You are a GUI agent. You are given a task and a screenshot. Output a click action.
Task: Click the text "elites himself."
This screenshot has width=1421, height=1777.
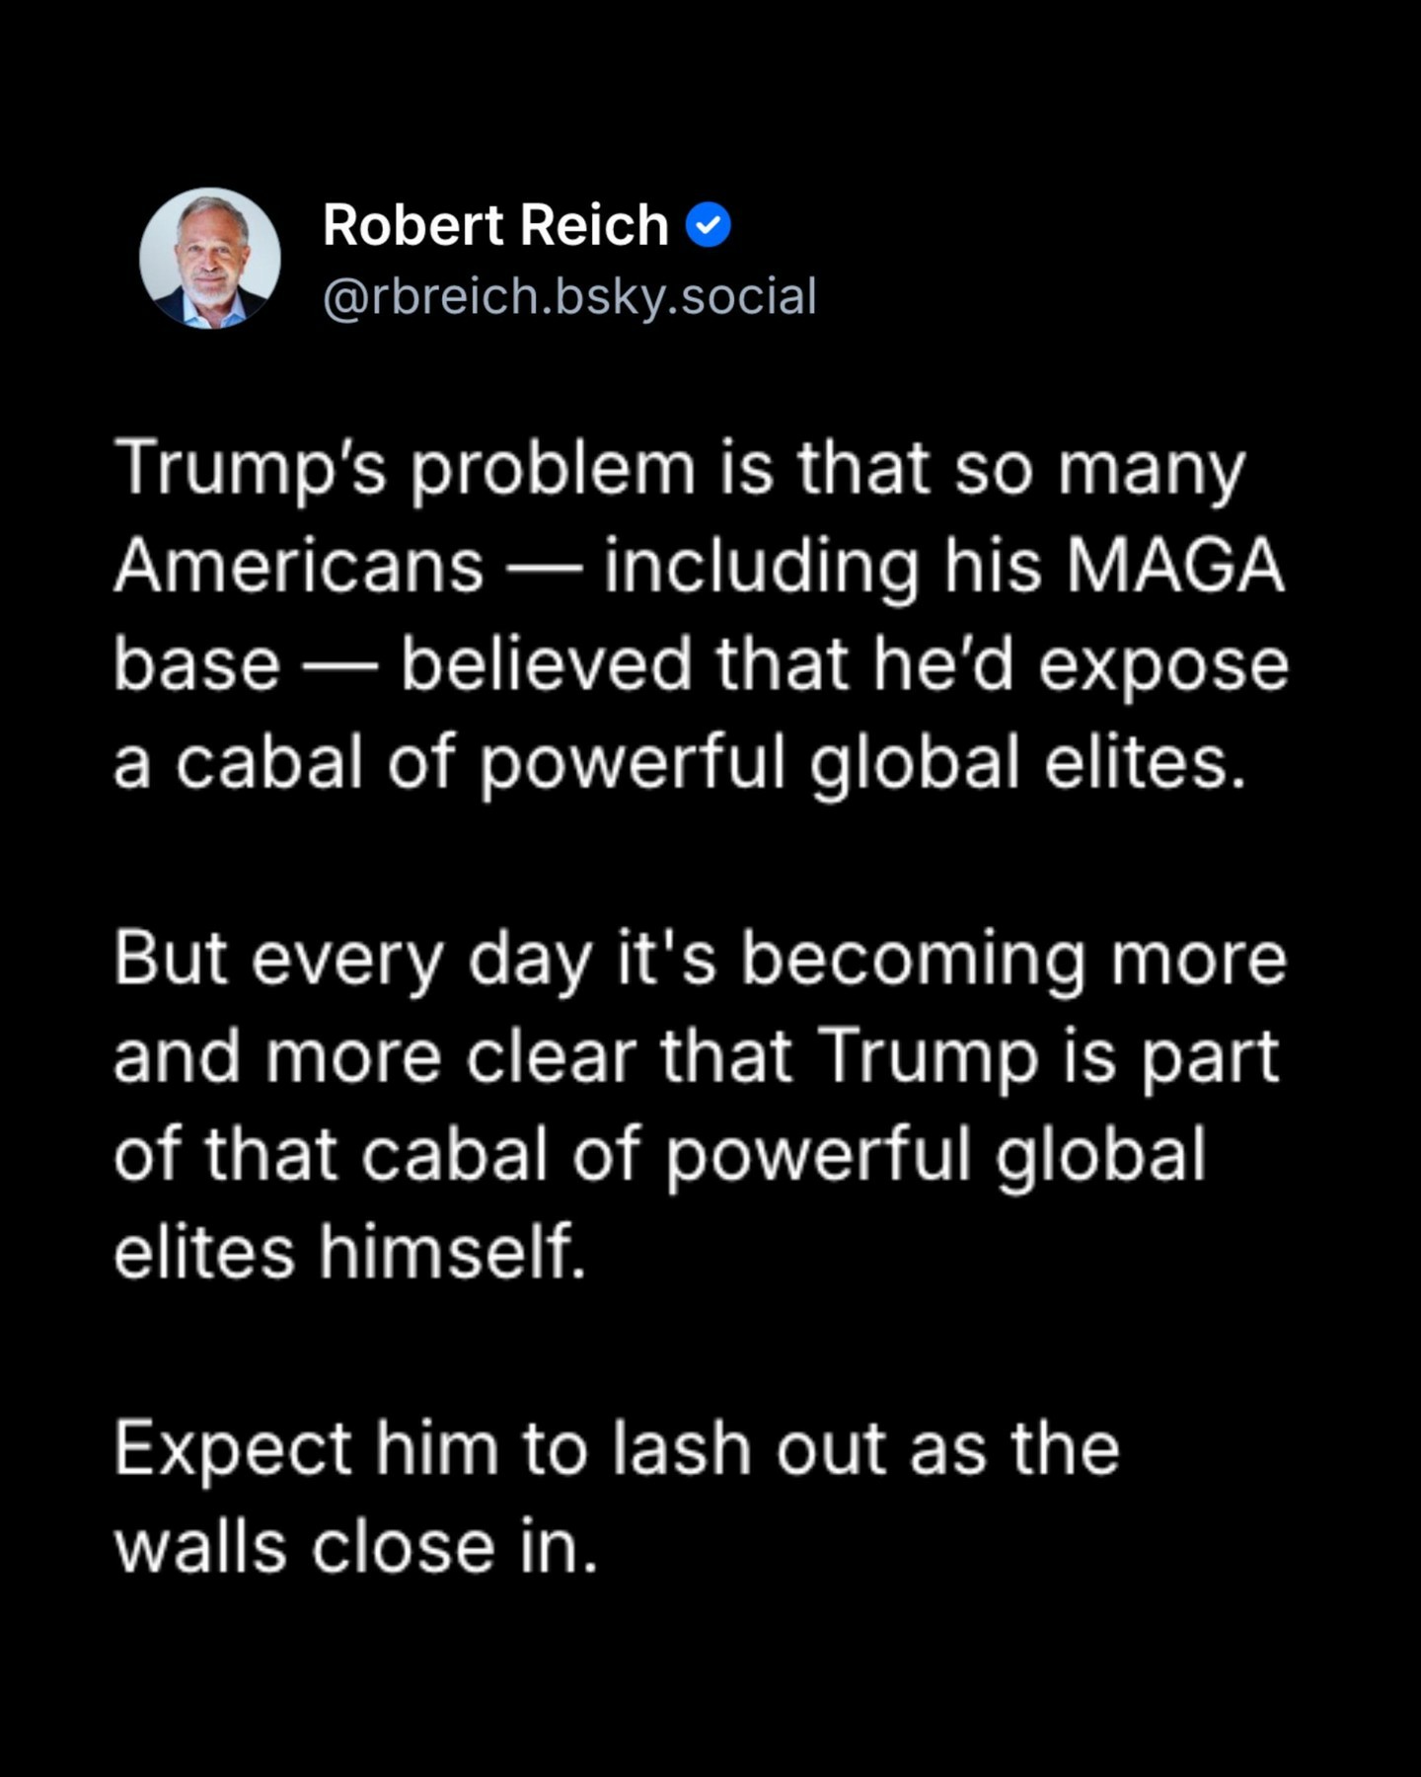point(349,1252)
